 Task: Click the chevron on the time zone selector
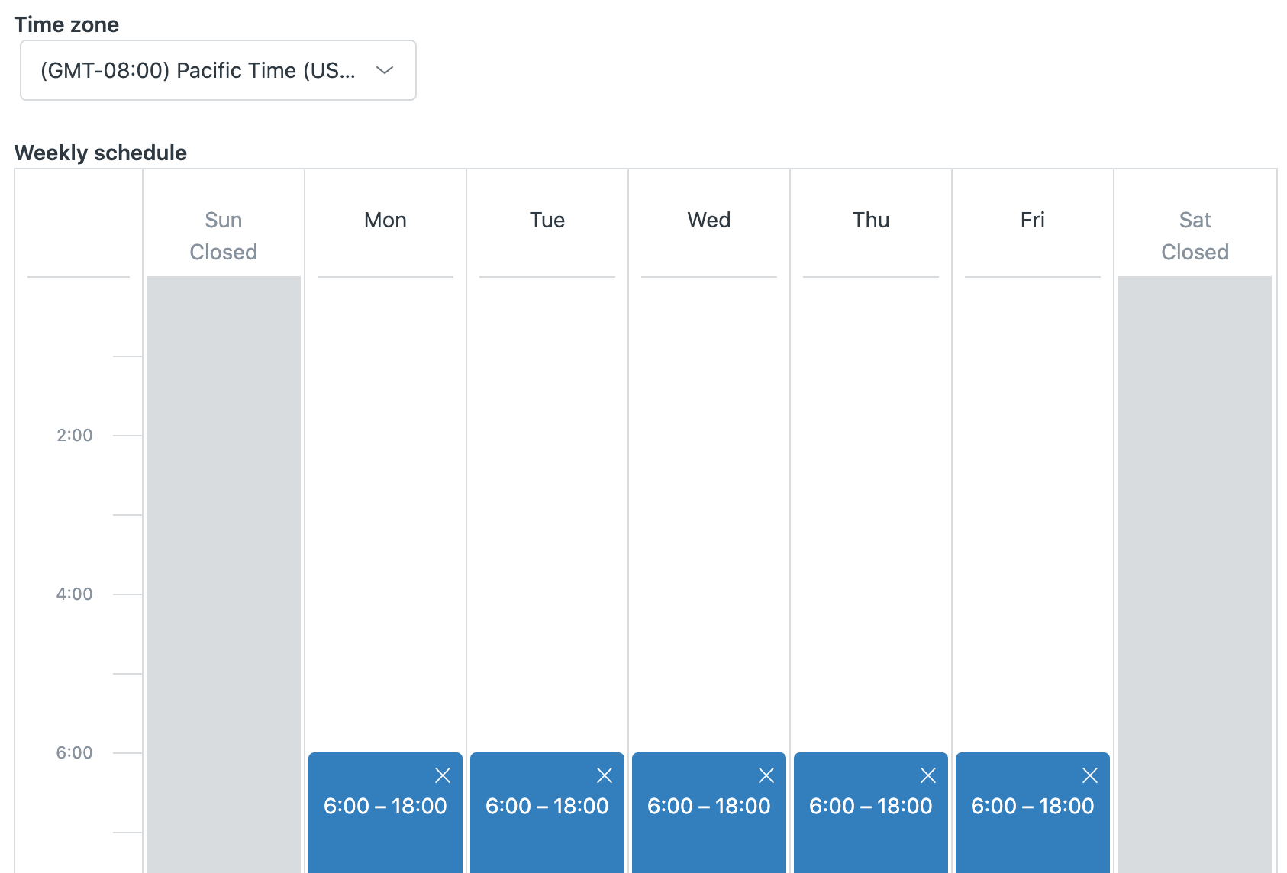[385, 70]
